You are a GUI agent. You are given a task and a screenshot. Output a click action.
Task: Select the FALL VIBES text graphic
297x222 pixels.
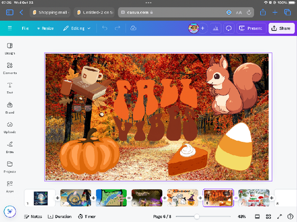click(156, 110)
